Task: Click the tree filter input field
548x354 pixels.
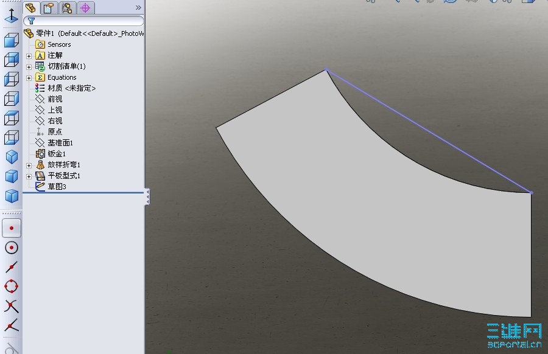Action: tap(83, 21)
